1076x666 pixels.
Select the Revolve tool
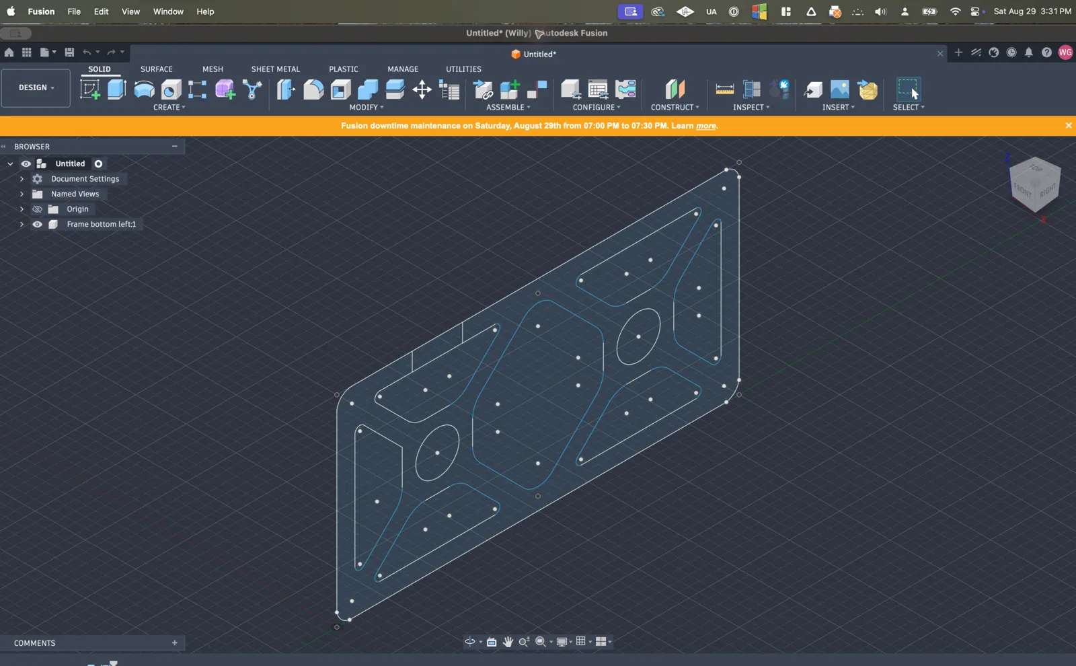[144, 89]
